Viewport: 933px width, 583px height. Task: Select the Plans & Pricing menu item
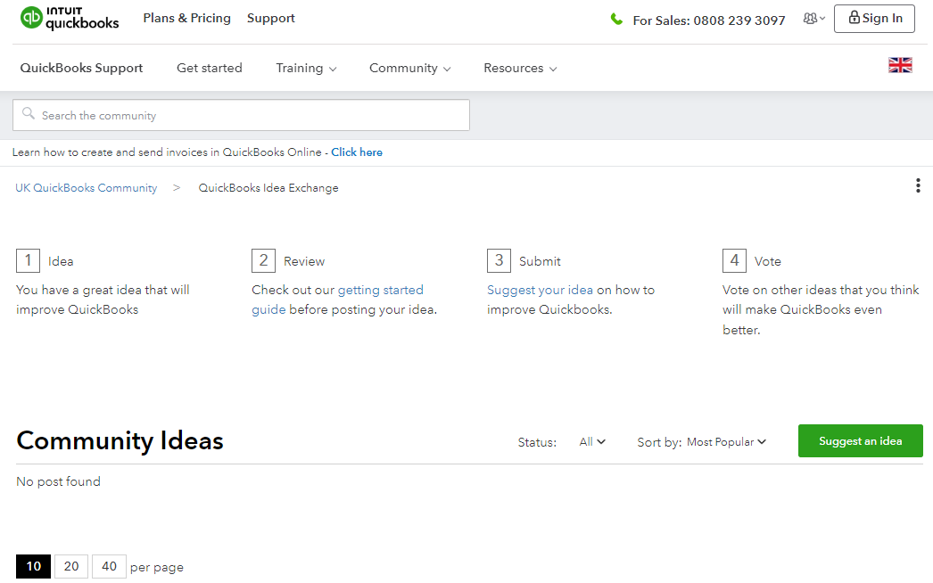186,18
